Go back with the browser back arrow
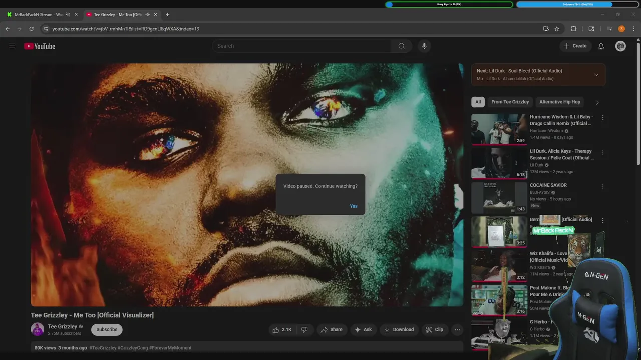This screenshot has height=360, width=641. 8,29
